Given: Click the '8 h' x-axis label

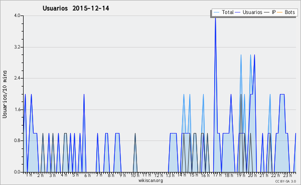Looking at the screenshot, I should pos(111,175).
